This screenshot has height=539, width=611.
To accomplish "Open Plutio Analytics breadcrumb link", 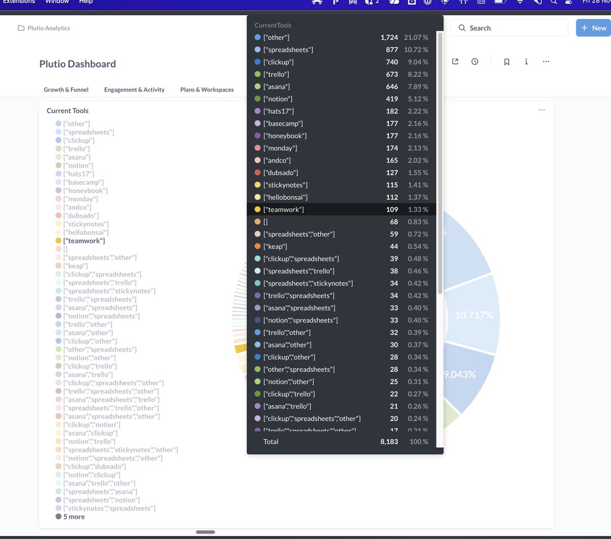I will (x=49, y=28).
